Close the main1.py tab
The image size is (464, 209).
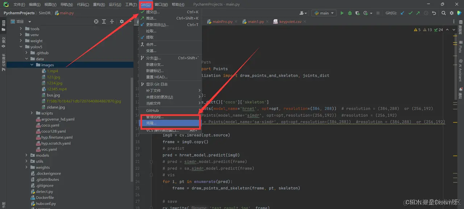click(267, 22)
